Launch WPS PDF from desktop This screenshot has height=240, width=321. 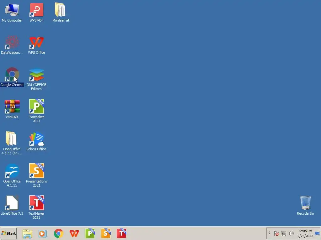pos(36,12)
